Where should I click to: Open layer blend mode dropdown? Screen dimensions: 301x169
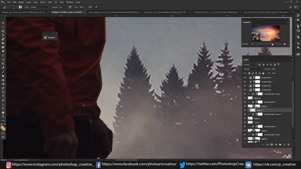(x=253, y=69)
